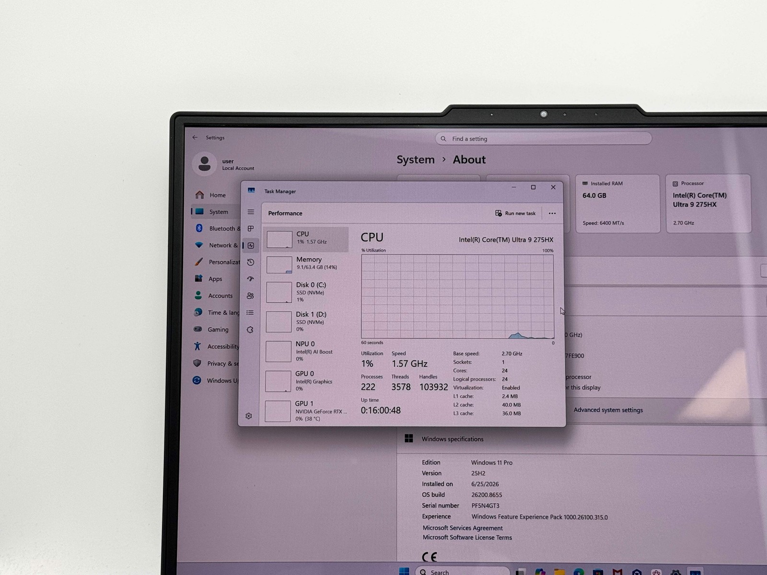Screen dimensions: 767x575
Task: Open Task Manager navigation hamburger menu
Action: [251, 212]
